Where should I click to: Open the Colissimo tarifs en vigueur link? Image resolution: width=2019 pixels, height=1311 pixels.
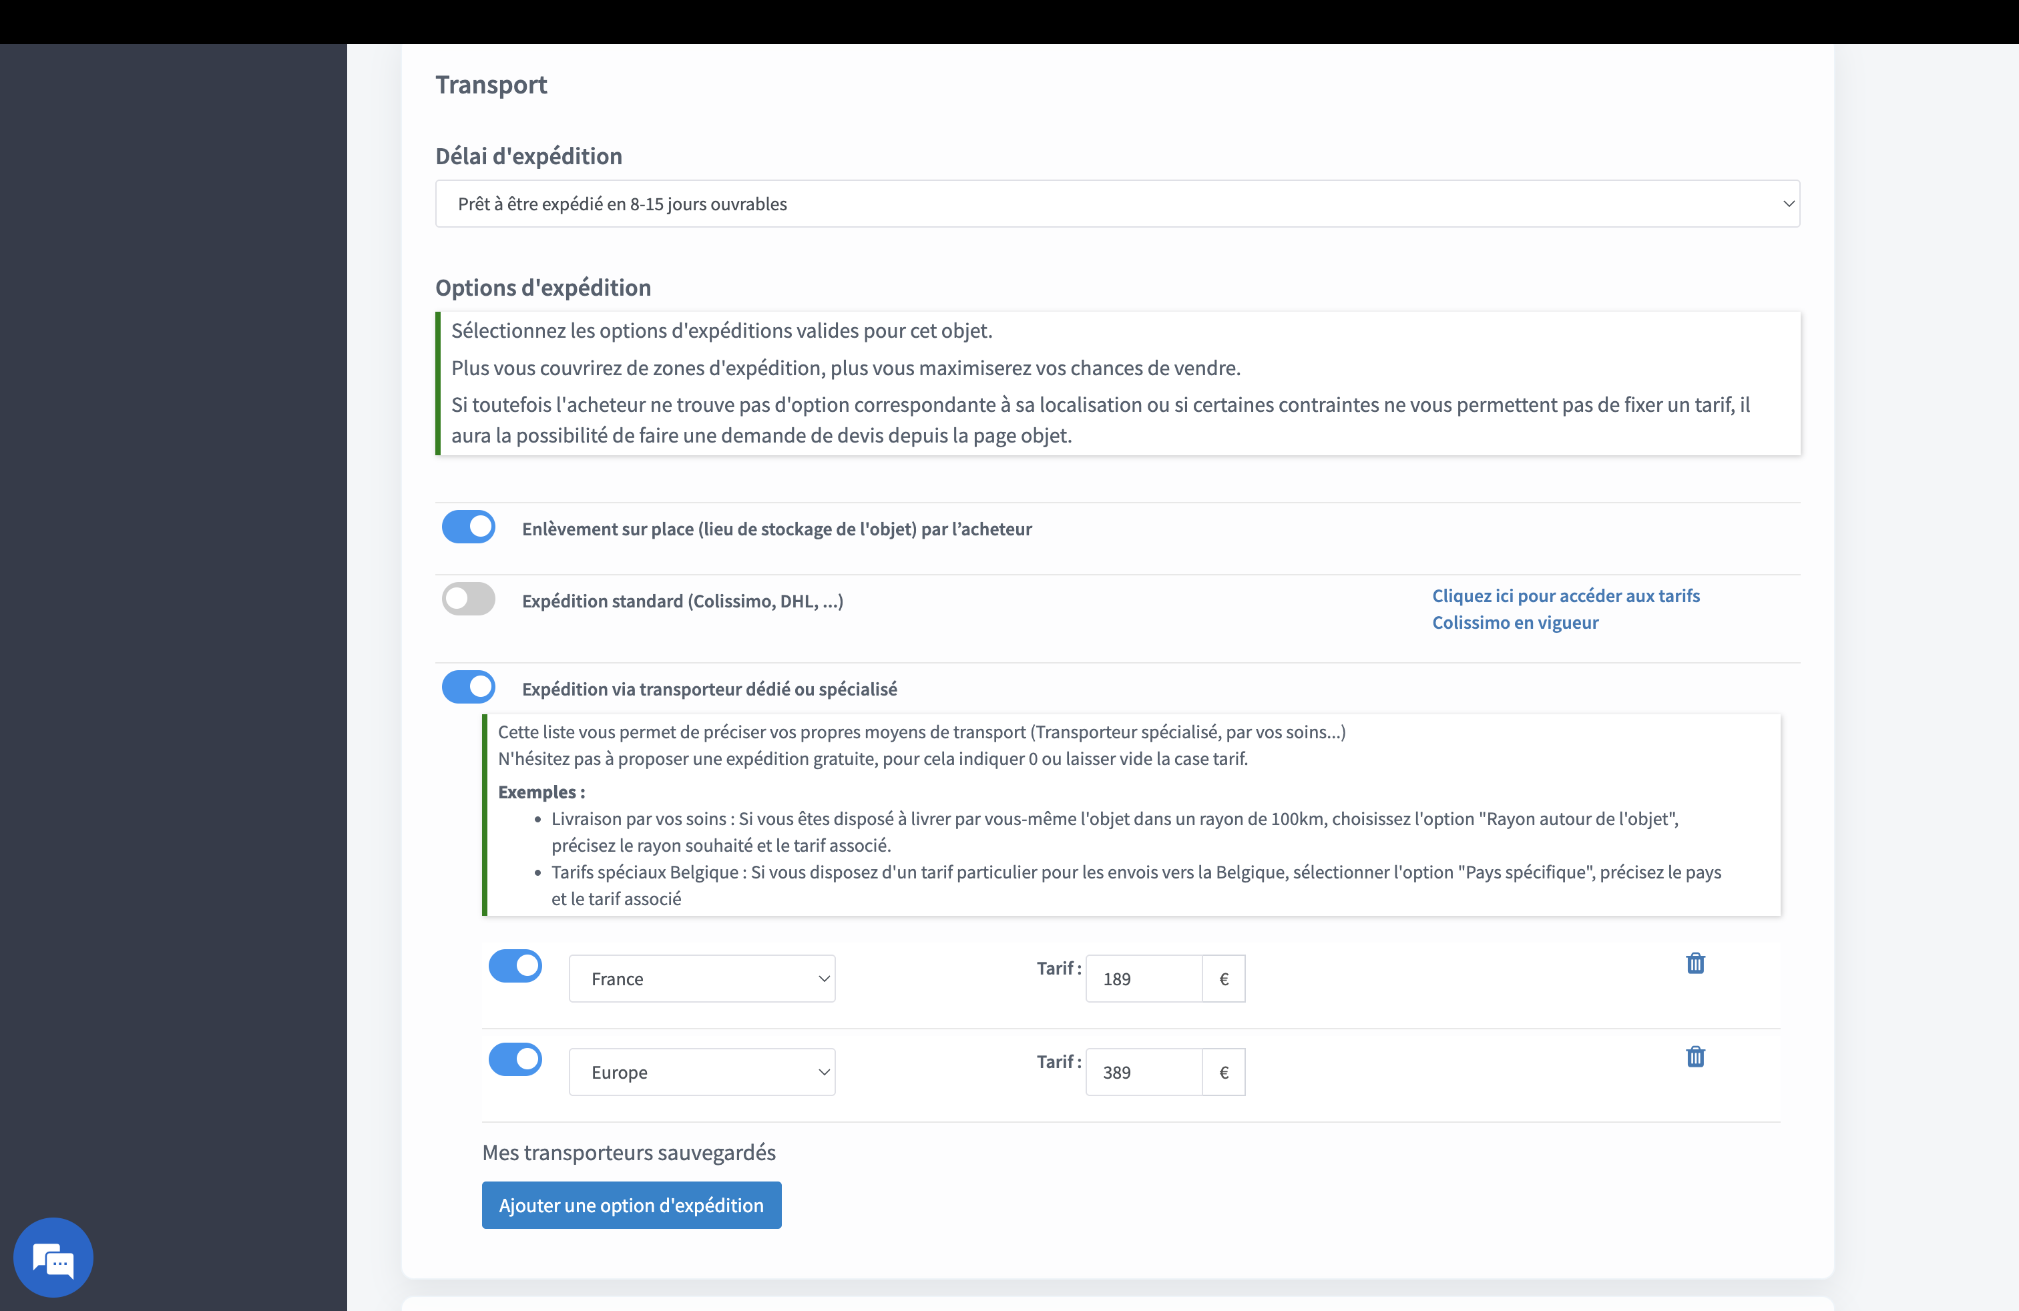[1565, 609]
